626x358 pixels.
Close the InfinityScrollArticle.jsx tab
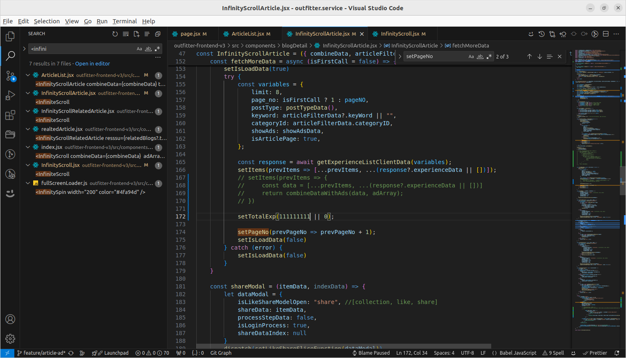(362, 34)
